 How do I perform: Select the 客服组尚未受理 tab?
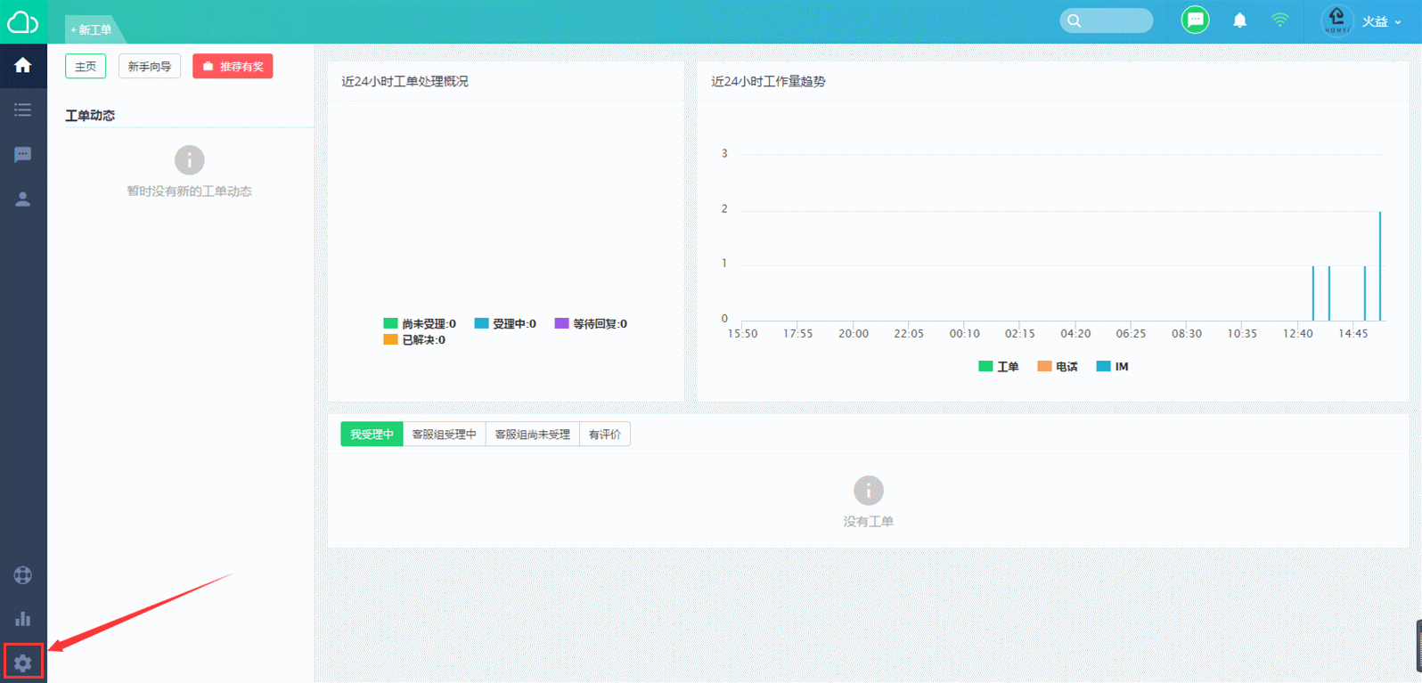click(x=532, y=435)
